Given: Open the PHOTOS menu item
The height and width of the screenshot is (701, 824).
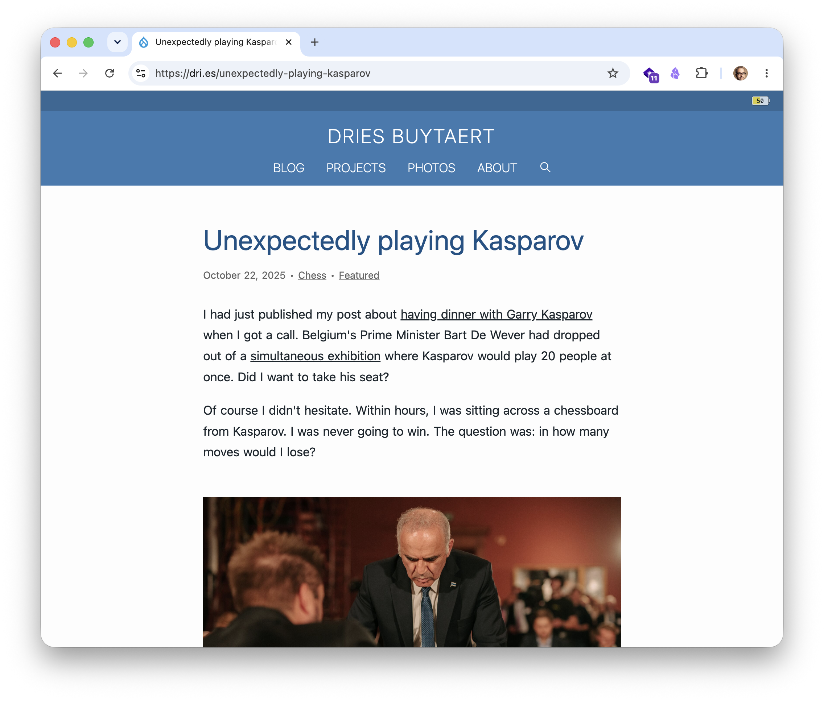Looking at the screenshot, I should [431, 168].
